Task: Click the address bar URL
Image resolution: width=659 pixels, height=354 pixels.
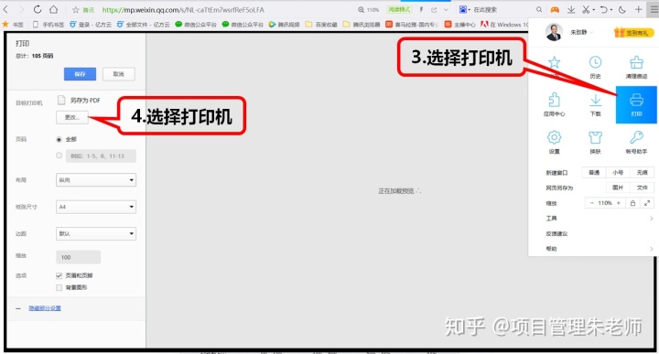Action: point(183,10)
